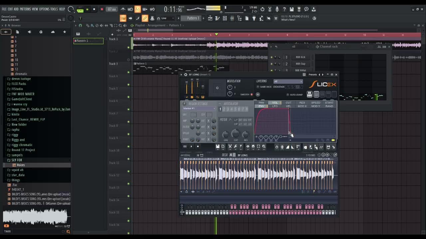Adjust the envelope ATT knob
This screenshot has height=239, width=426.
(x=261, y=137)
